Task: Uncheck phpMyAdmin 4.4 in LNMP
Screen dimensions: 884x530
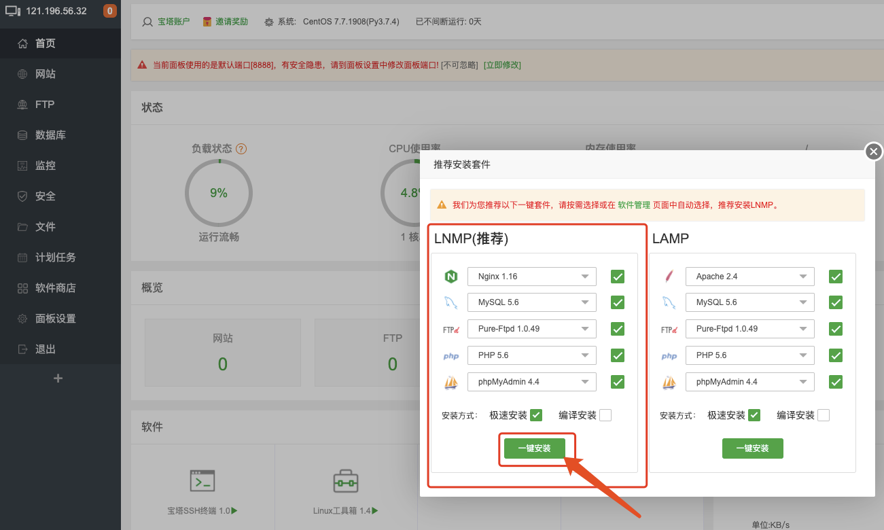Action: [618, 382]
